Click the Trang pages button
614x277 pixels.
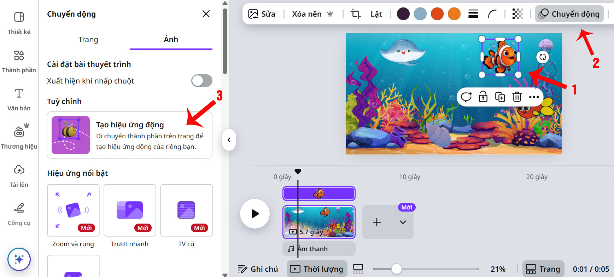[543, 269]
